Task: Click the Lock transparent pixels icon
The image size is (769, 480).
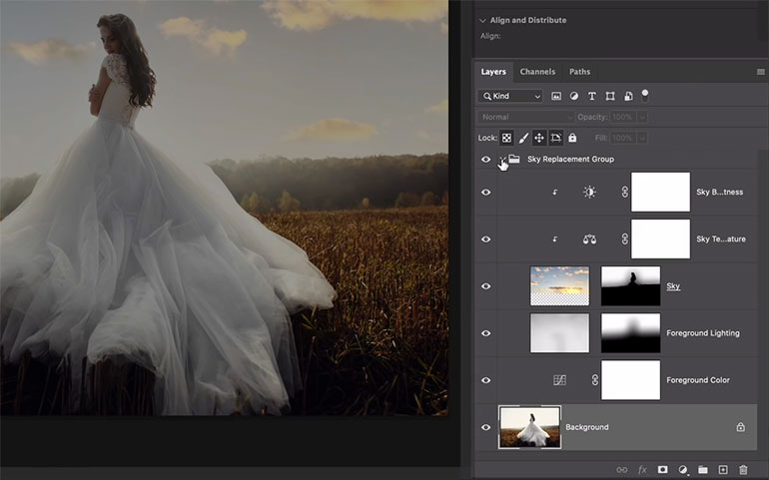Action: pyautogui.click(x=507, y=138)
